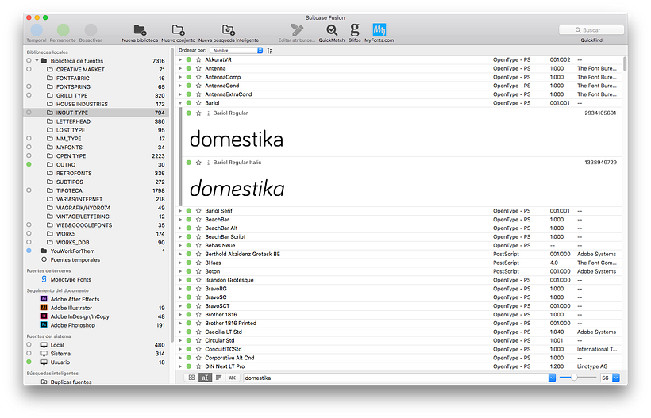Select the Berthold Akzidenz Grotesk BE row

pyautogui.click(x=399, y=254)
